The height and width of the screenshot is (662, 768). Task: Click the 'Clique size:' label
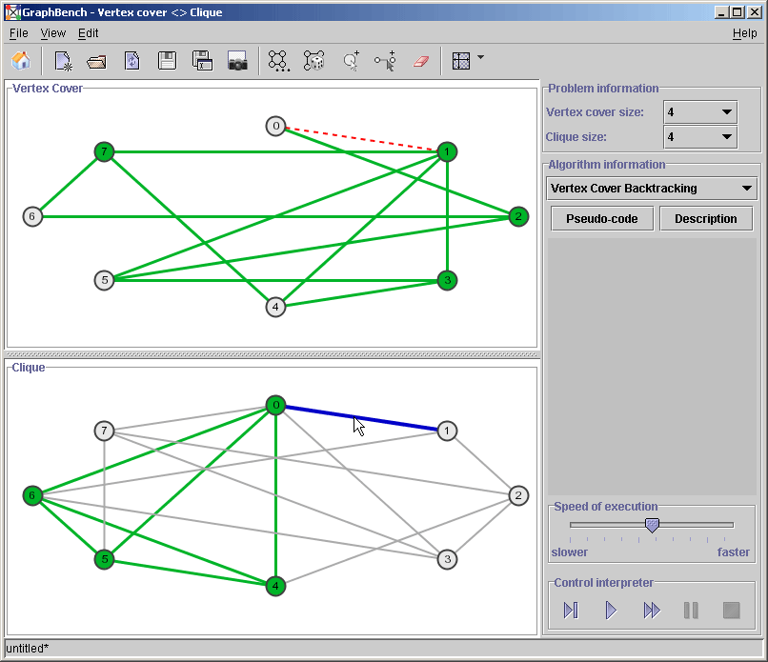[576, 136]
